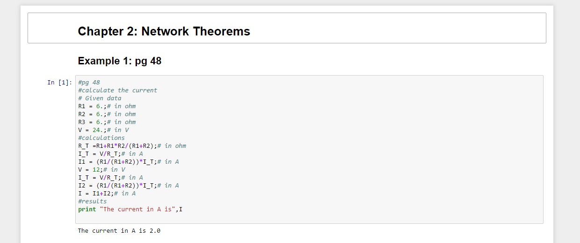Click the '#pg 48' comment line
This screenshot has width=580, height=243.
pos(89,83)
